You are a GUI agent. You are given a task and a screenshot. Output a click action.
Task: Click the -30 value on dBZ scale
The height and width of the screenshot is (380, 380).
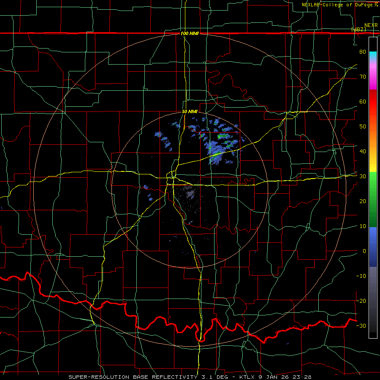[361, 326]
